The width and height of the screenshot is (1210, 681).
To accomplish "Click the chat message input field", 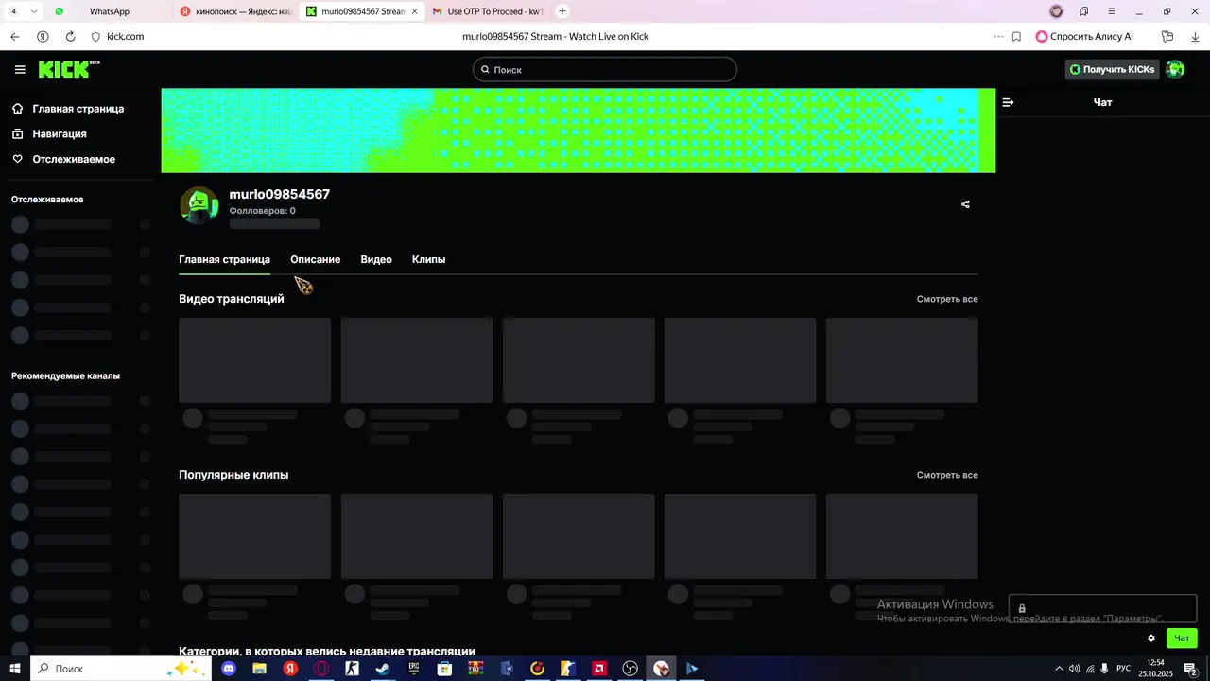I will [x=1102, y=608].
